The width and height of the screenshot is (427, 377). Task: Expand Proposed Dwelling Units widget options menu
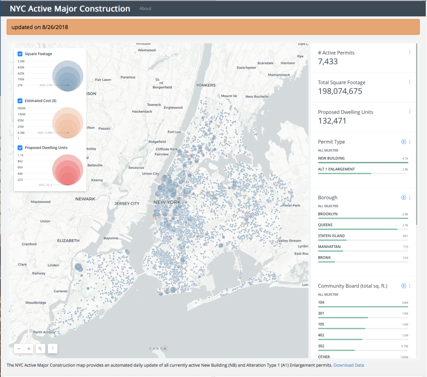(409, 111)
